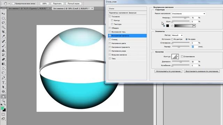The image size is (223, 125).
Task: Select the Gradient tool
Action: coord(3,64)
